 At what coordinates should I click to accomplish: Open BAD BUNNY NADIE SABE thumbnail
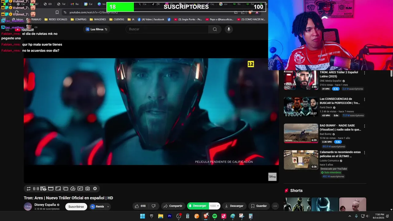[x=301, y=133]
